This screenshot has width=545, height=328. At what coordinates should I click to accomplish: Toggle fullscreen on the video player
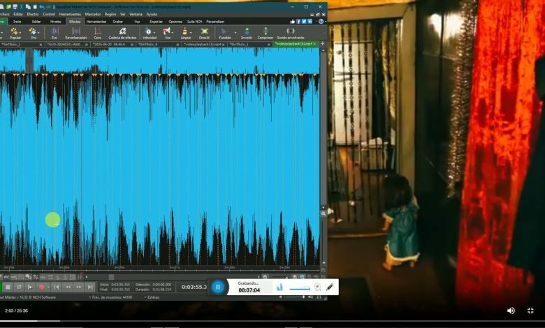click(531, 311)
